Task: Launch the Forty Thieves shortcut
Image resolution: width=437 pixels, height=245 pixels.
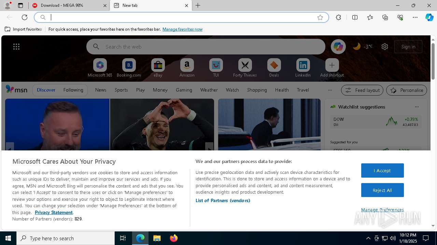Action: (245, 68)
